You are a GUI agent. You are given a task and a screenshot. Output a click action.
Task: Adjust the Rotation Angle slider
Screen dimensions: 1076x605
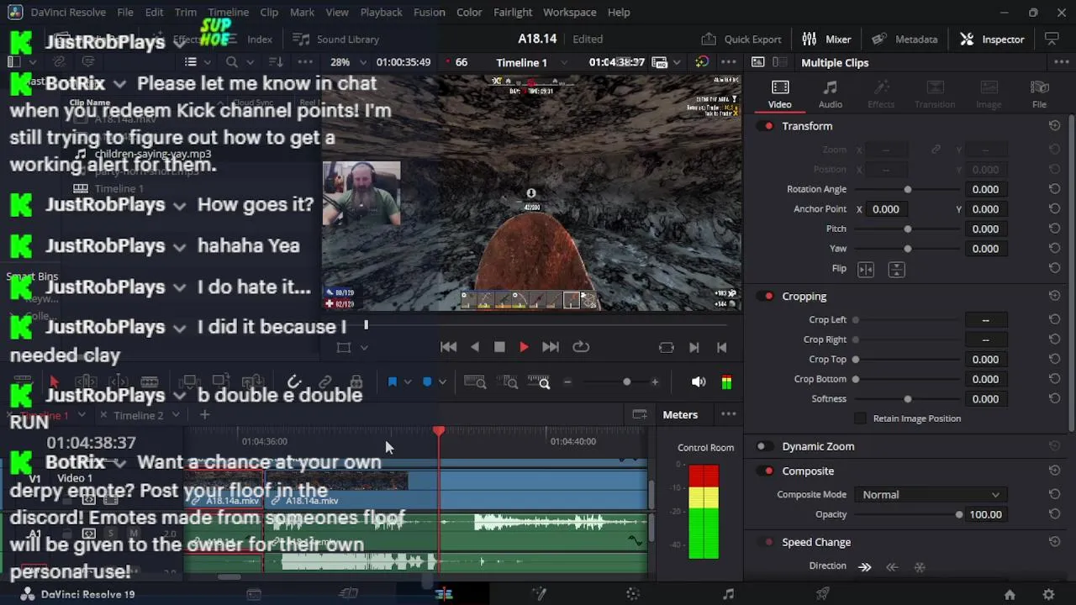click(x=907, y=189)
